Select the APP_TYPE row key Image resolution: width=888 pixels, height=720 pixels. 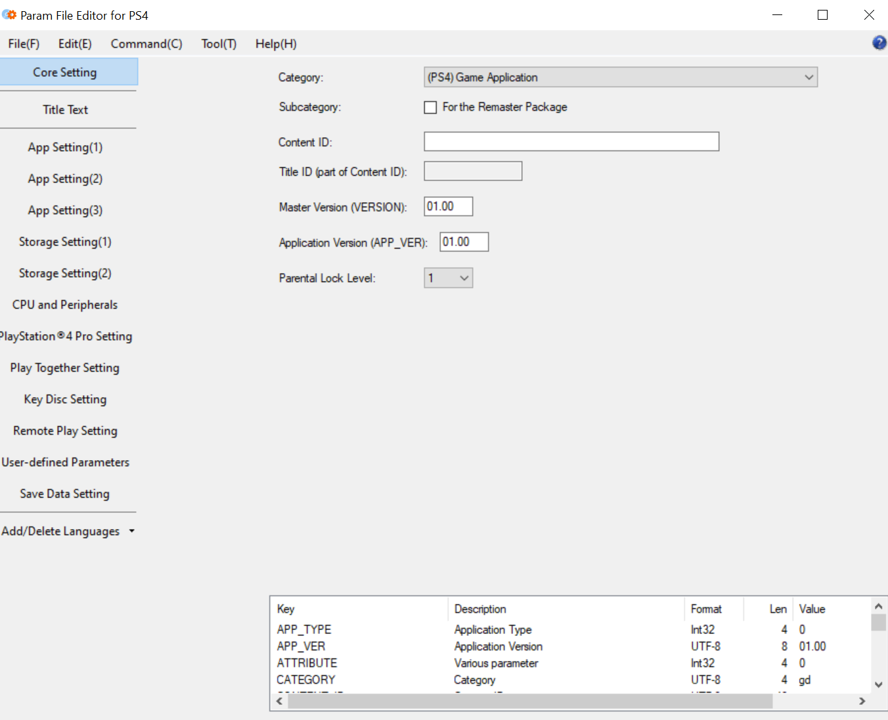tap(304, 629)
